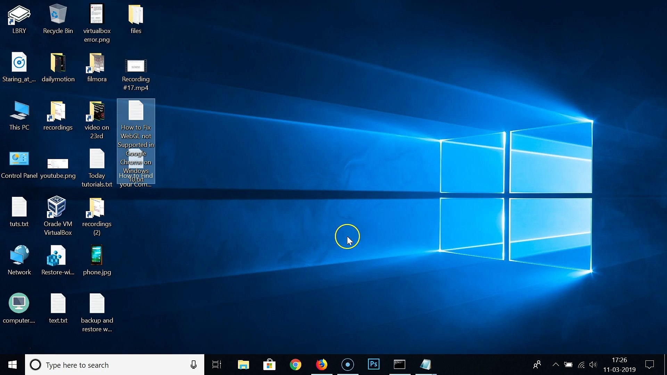Open Task View from taskbar
The width and height of the screenshot is (667, 375).
click(x=217, y=365)
